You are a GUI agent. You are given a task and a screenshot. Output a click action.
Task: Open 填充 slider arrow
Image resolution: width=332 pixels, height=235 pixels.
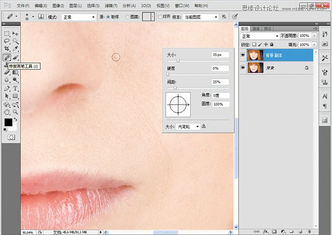[x=314, y=45]
